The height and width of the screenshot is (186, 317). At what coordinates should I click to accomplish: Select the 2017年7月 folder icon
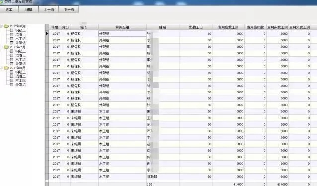[x=6, y=47]
